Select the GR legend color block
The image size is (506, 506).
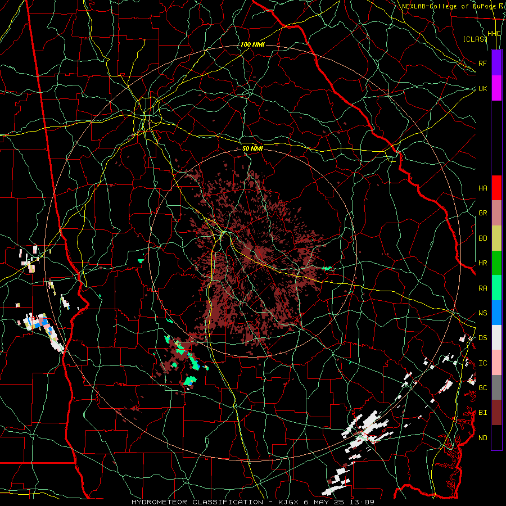coord(496,213)
